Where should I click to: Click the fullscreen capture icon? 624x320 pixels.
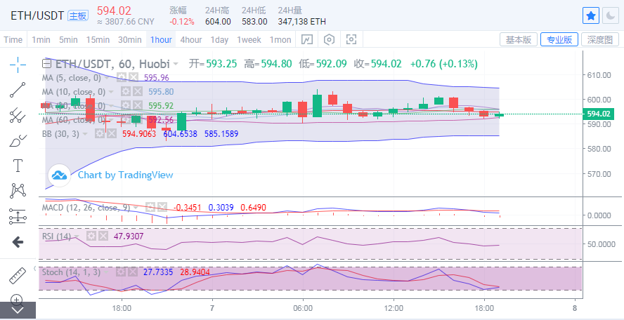pos(349,40)
